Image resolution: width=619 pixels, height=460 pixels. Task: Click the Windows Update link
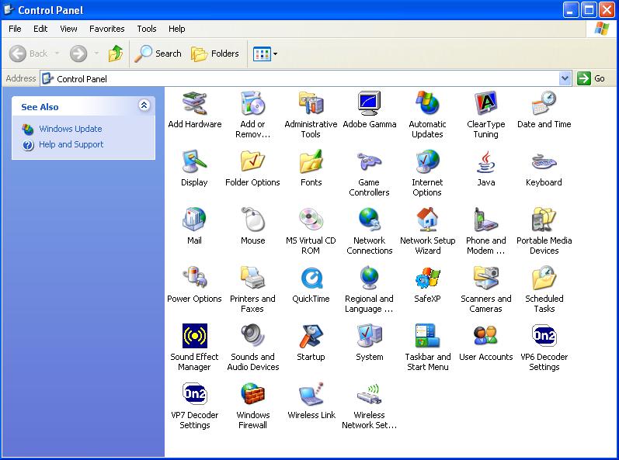70,129
